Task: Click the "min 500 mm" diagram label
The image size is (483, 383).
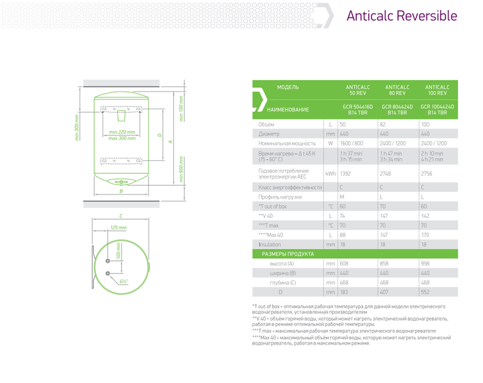Action: [x=181, y=169]
